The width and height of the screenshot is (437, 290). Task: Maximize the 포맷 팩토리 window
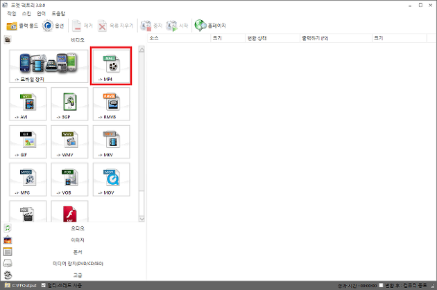(x=420, y=6)
